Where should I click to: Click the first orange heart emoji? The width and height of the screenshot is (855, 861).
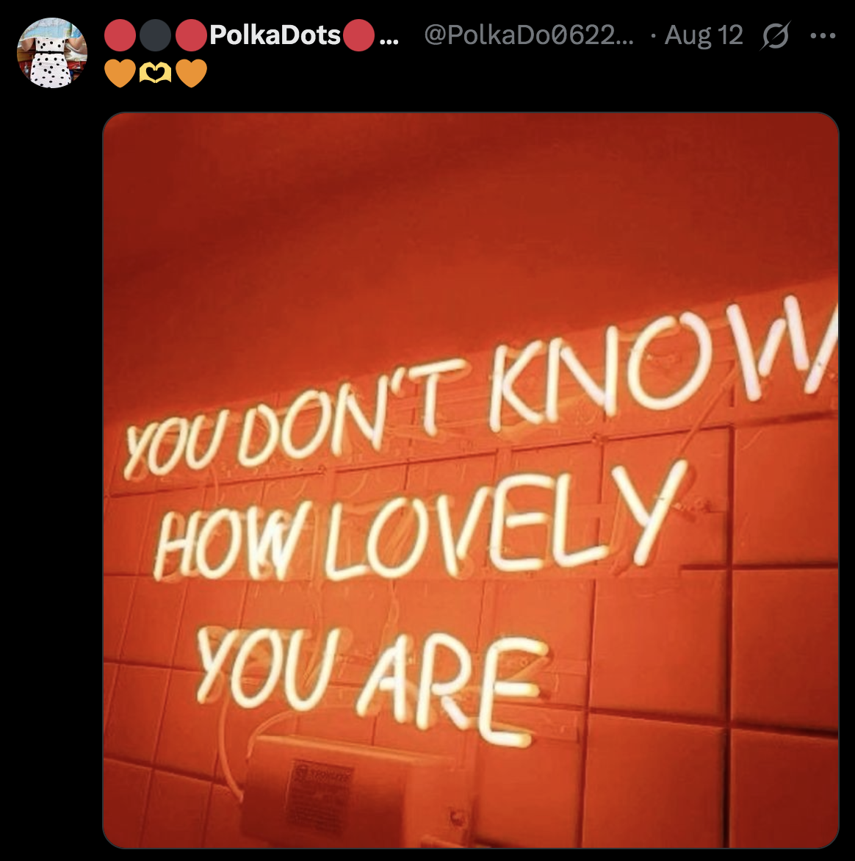point(120,73)
